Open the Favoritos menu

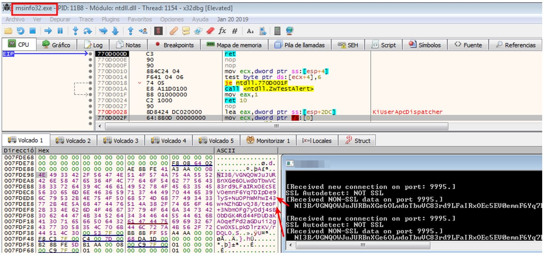coord(139,20)
